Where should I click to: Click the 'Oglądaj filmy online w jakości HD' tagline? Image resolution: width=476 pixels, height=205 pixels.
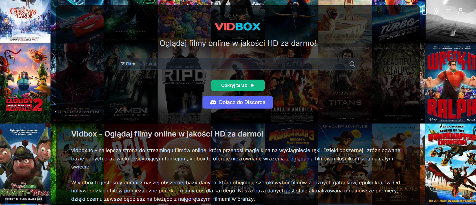pyautogui.click(x=238, y=43)
